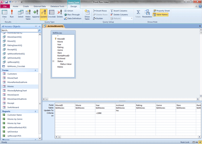This screenshot has width=202, height=144.
Task: Select the ReceiptSQ query
Action: tap(12, 50)
